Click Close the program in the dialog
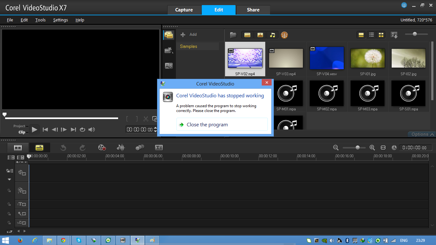Image resolution: width=436 pixels, height=245 pixels. click(207, 125)
